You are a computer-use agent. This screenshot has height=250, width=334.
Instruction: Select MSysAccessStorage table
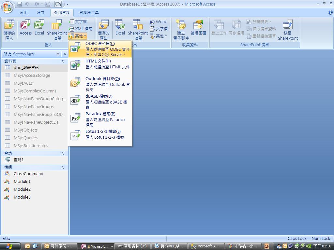(x=35, y=76)
